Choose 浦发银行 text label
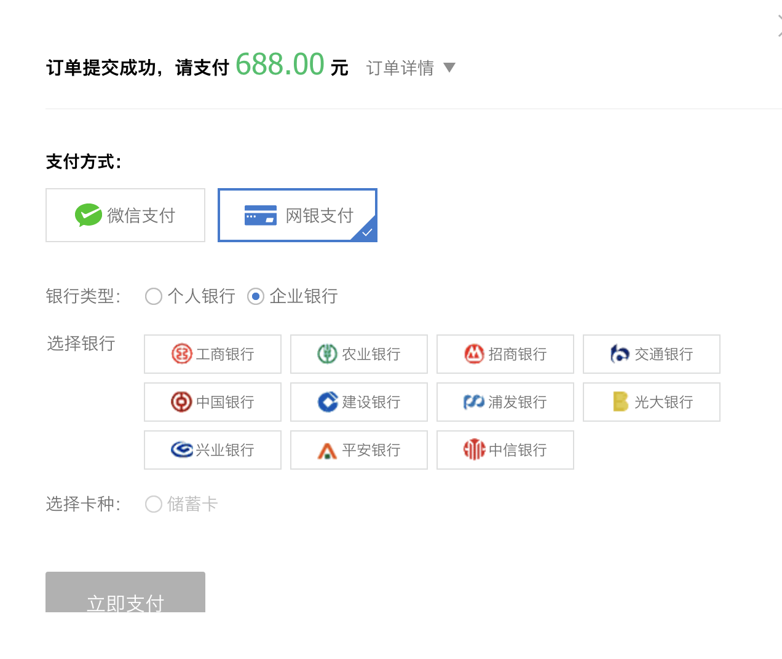Viewport: 782px width, 659px height. click(x=518, y=402)
